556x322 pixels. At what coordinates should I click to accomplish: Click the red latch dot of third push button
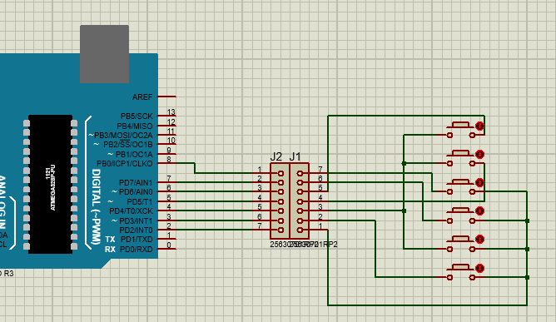point(479,182)
